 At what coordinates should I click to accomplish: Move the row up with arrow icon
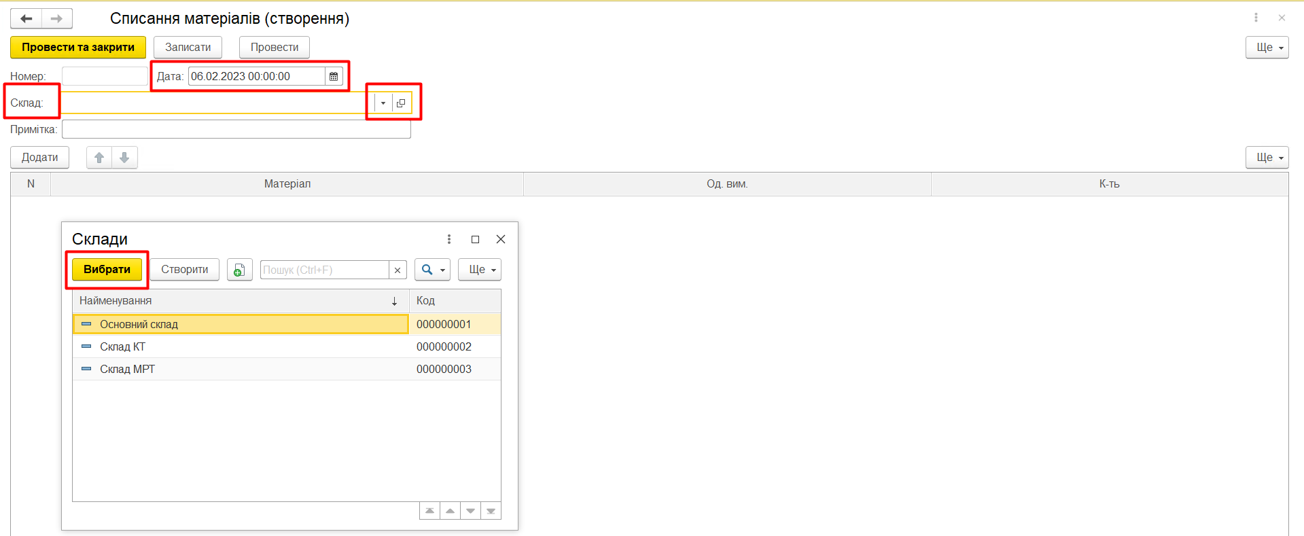(99, 158)
